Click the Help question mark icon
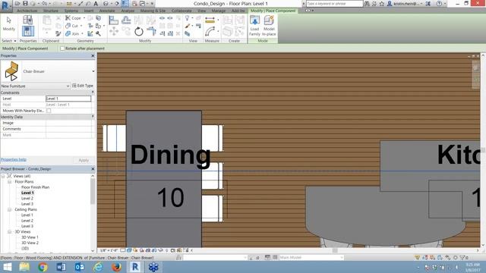486x273 pixels. (x=439, y=3)
